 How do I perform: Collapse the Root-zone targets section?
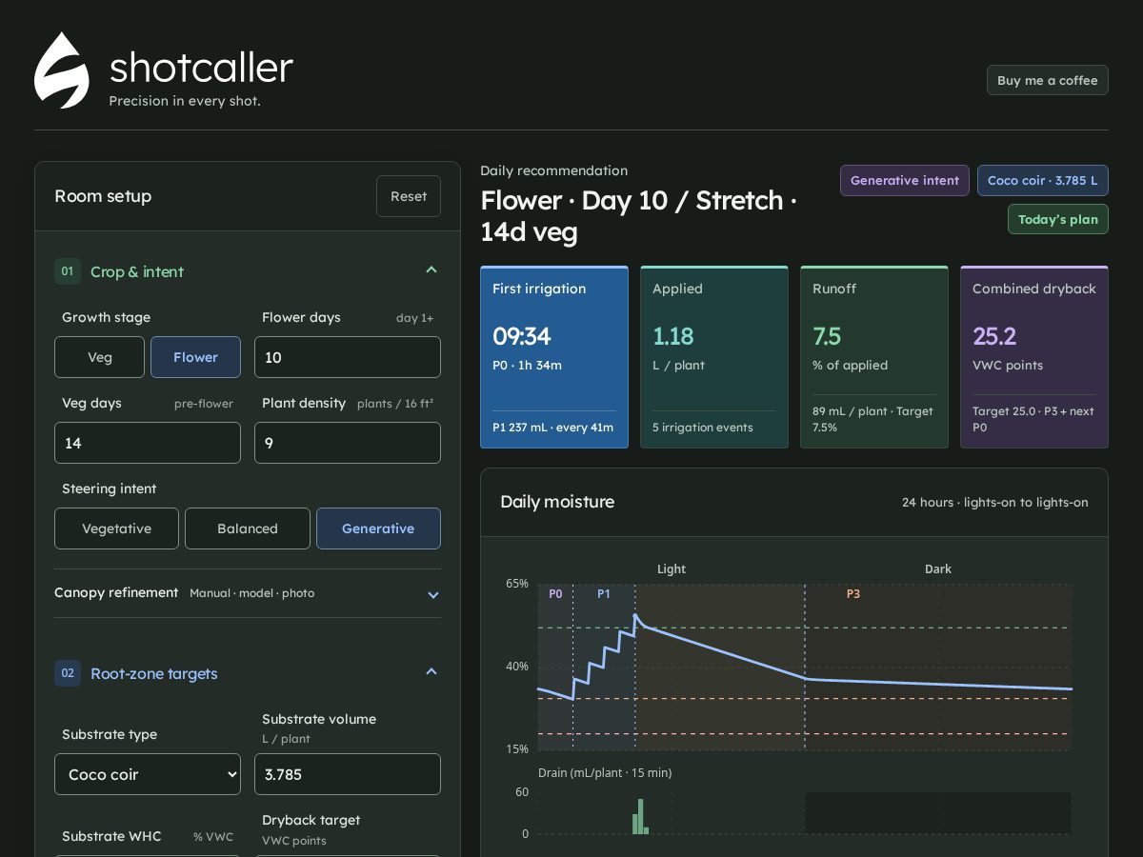pyautogui.click(x=431, y=672)
